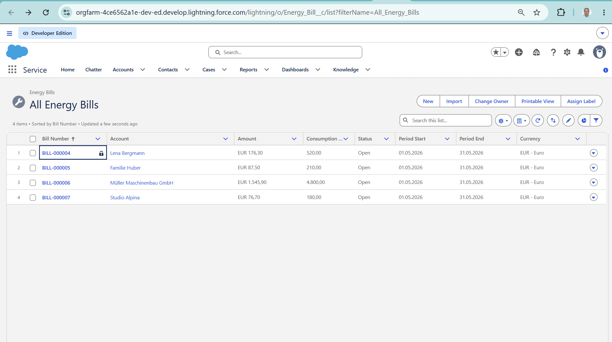Click global Search field
The width and height of the screenshot is (612, 342).
tap(285, 52)
